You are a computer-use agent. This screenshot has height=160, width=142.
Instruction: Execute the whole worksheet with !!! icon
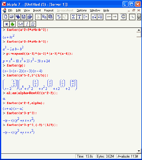[33, 24]
